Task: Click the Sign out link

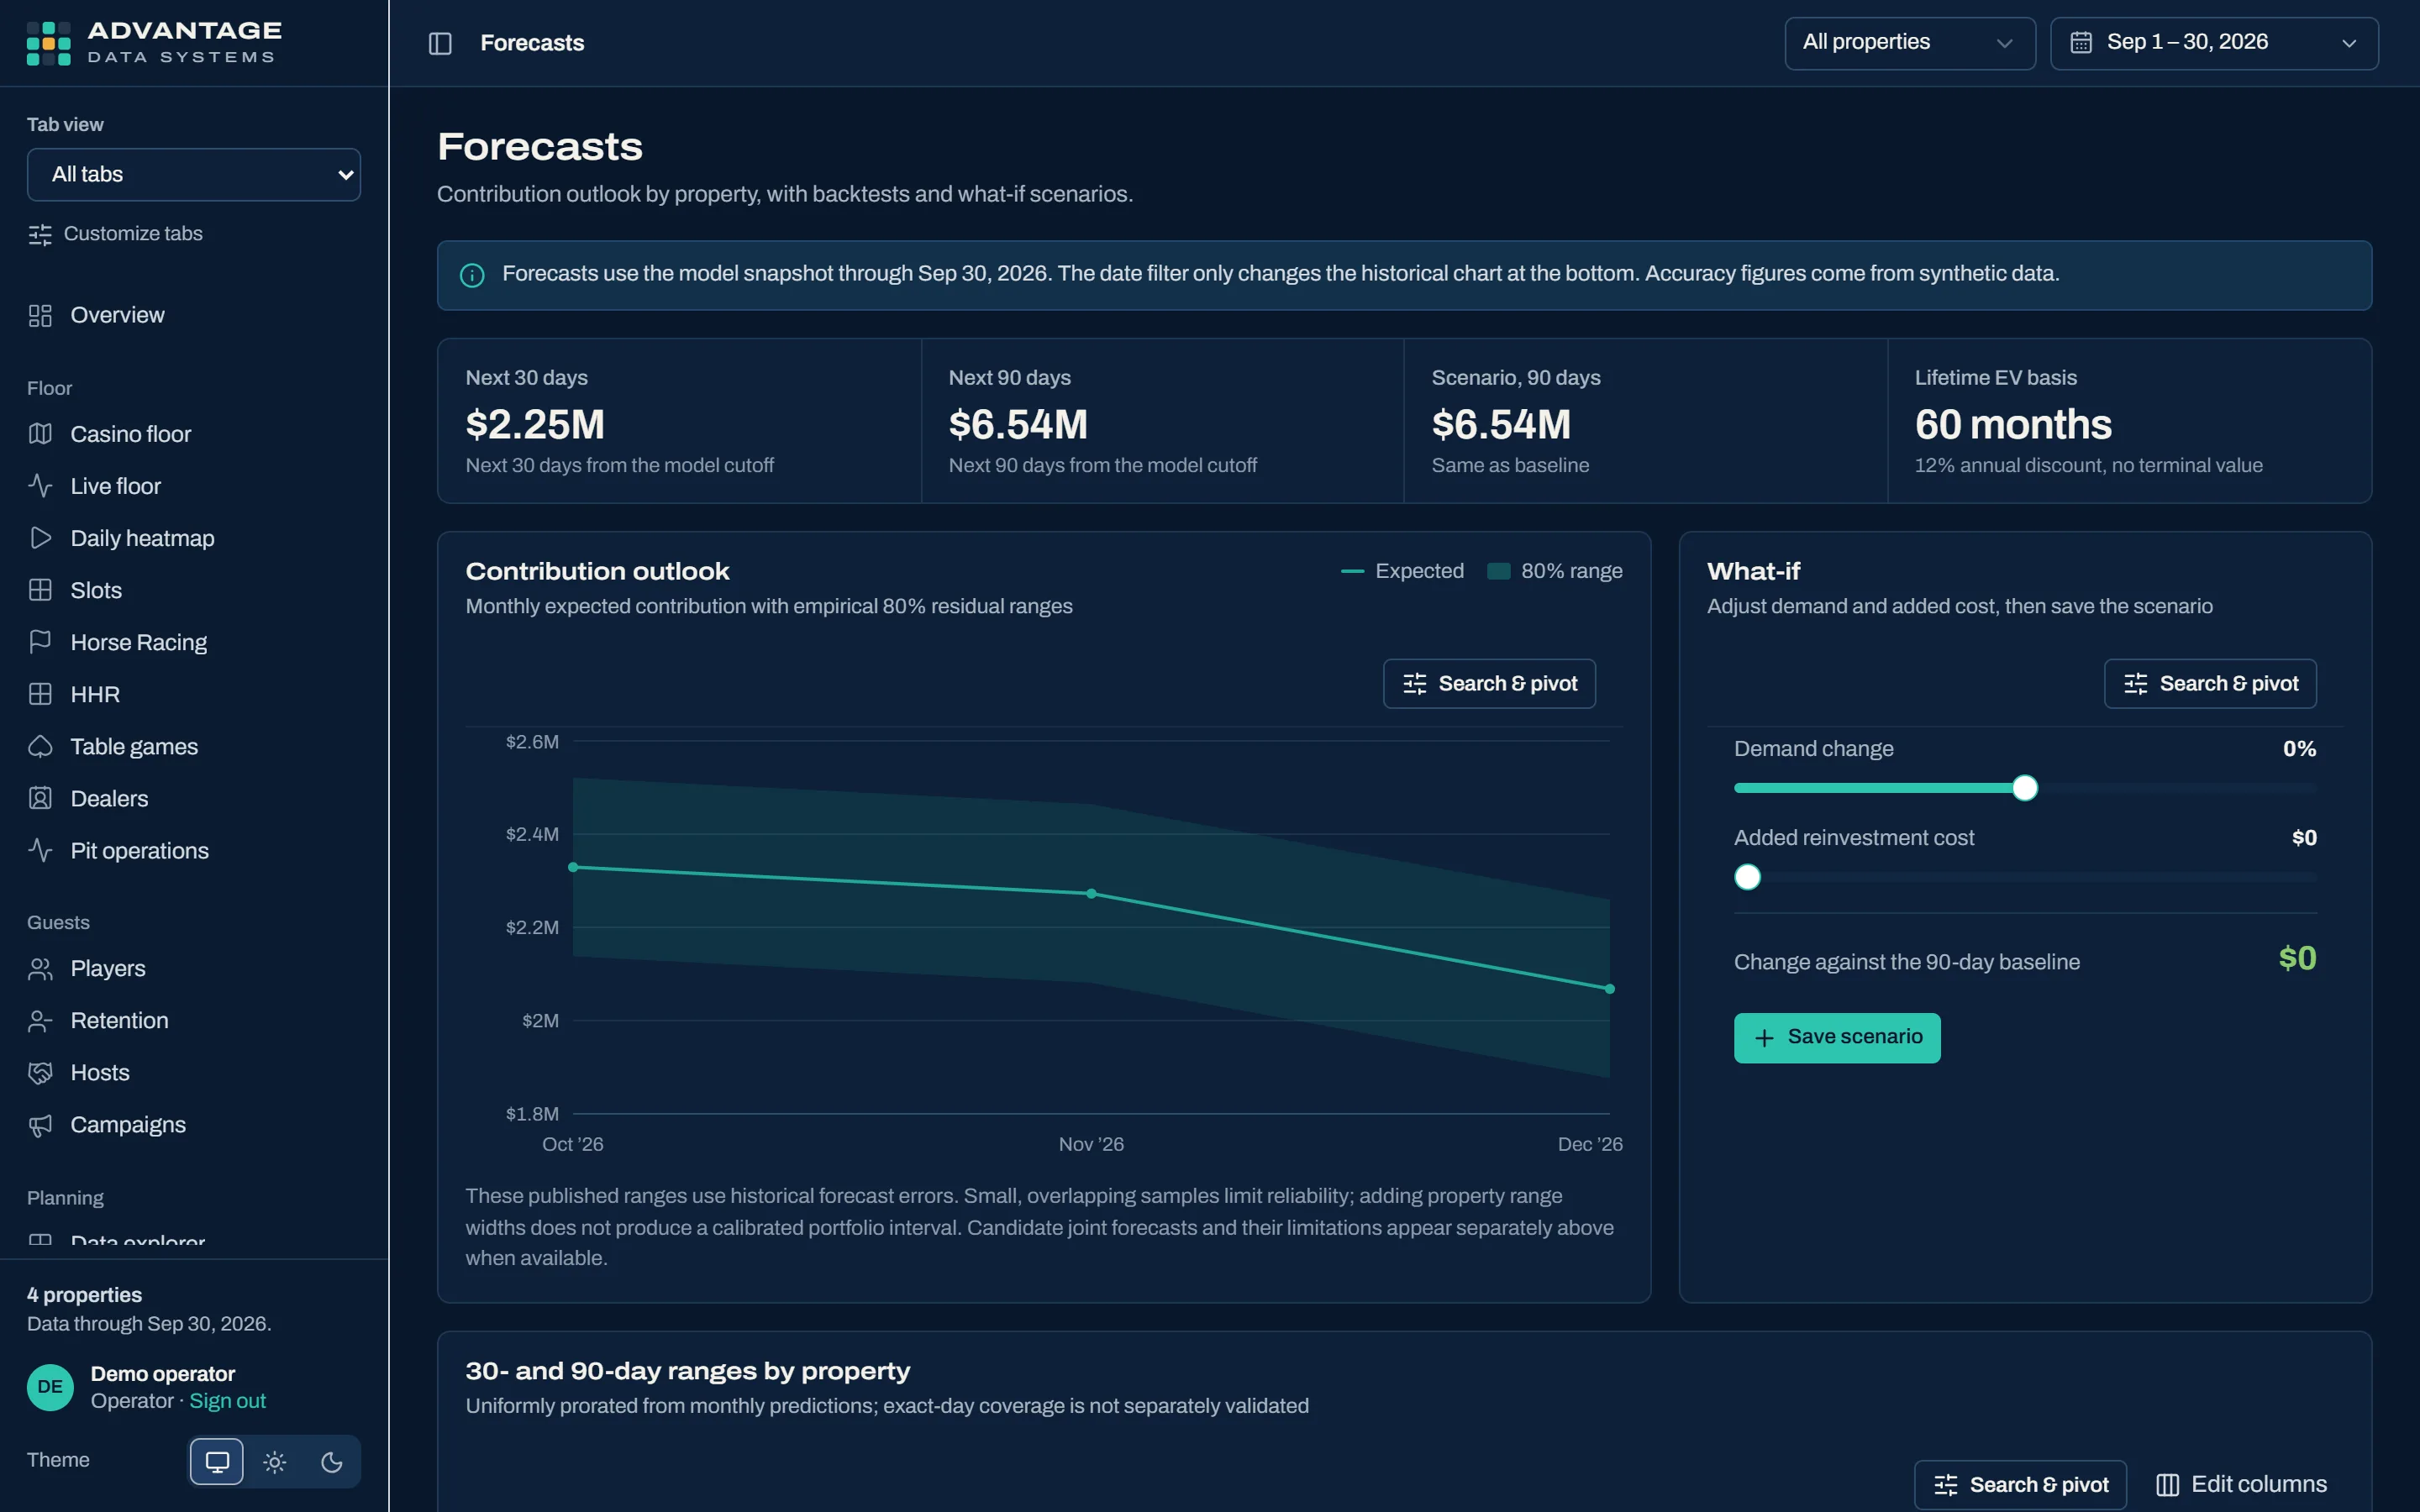Action: click(x=228, y=1401)
